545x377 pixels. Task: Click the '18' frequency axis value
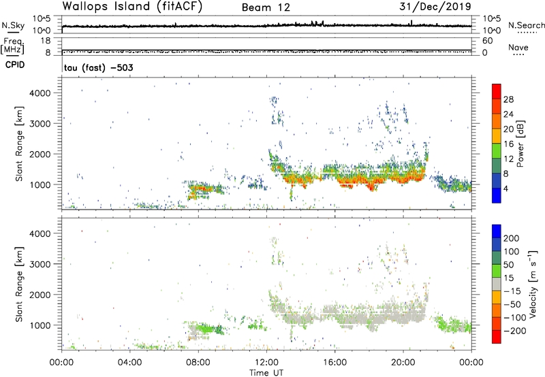46,41
